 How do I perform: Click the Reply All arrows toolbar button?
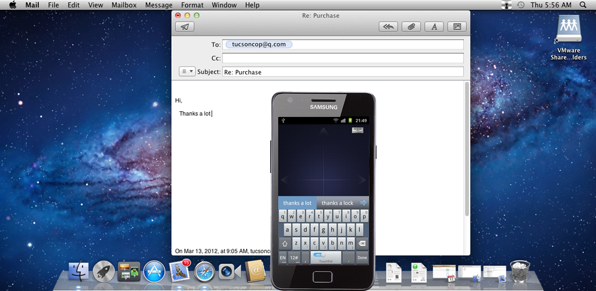388,27
